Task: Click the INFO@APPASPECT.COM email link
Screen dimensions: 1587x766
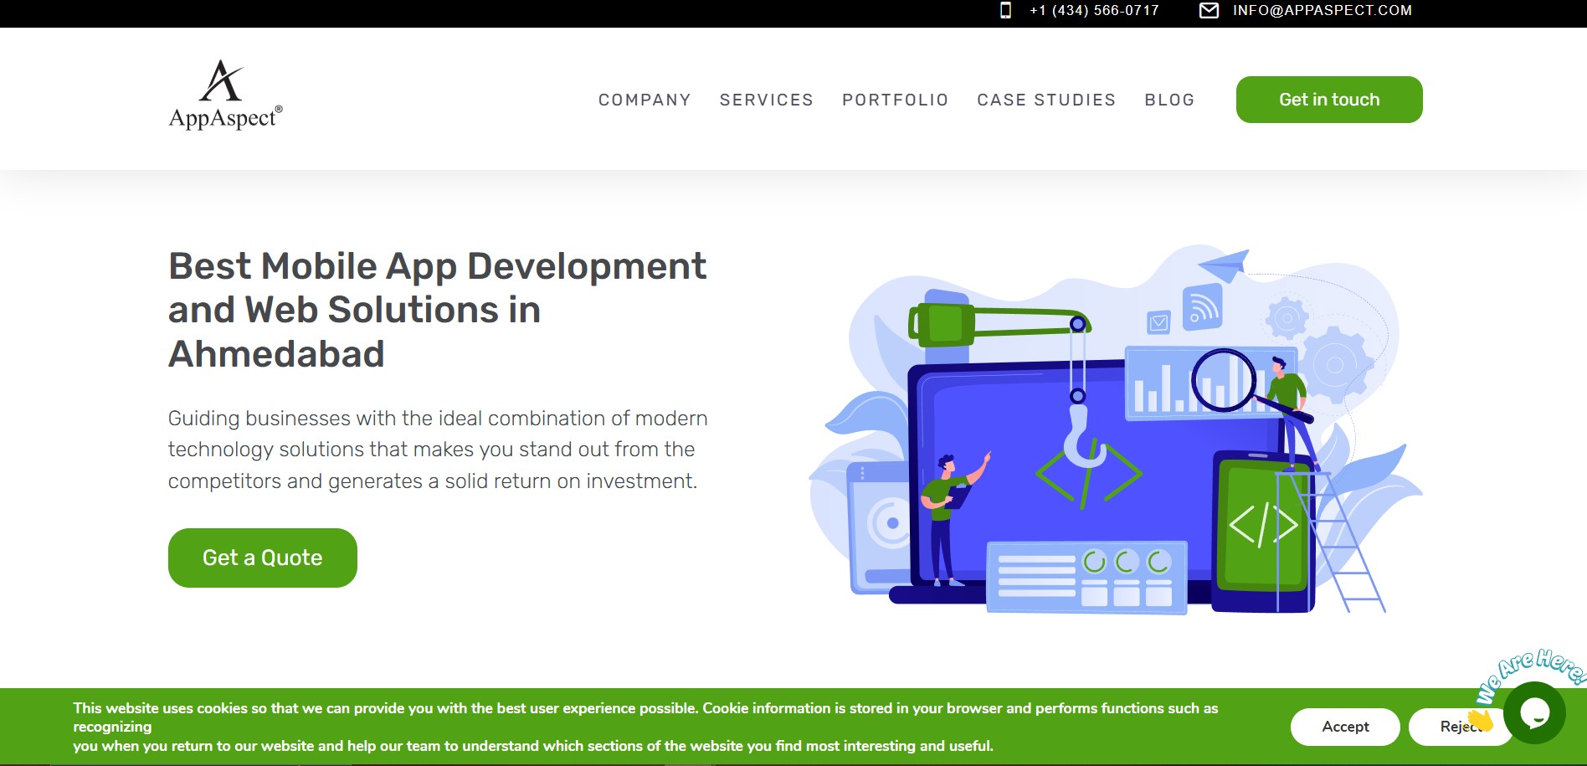Action: (x=1322, y=10)
